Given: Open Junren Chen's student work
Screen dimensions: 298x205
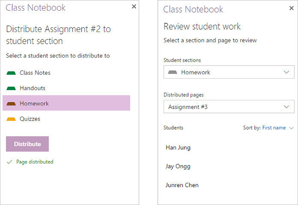Looking at the screenshot, I should (182, 185).
